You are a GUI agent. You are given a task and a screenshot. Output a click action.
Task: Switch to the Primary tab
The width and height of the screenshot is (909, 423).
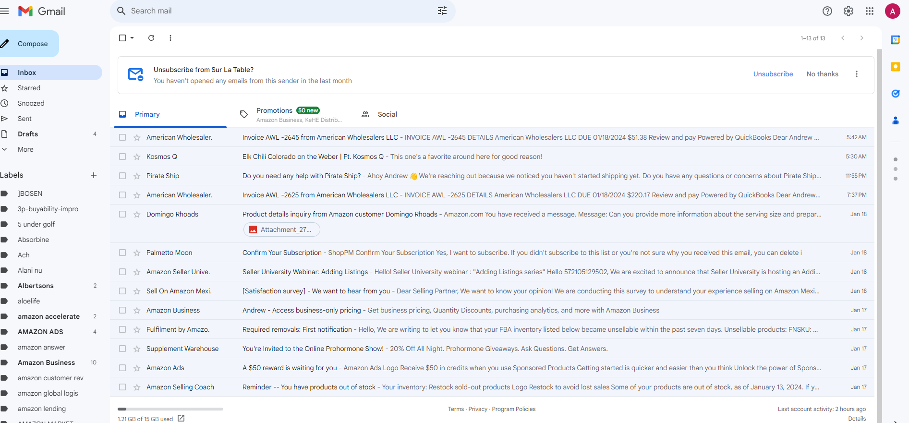pos(170,114)
